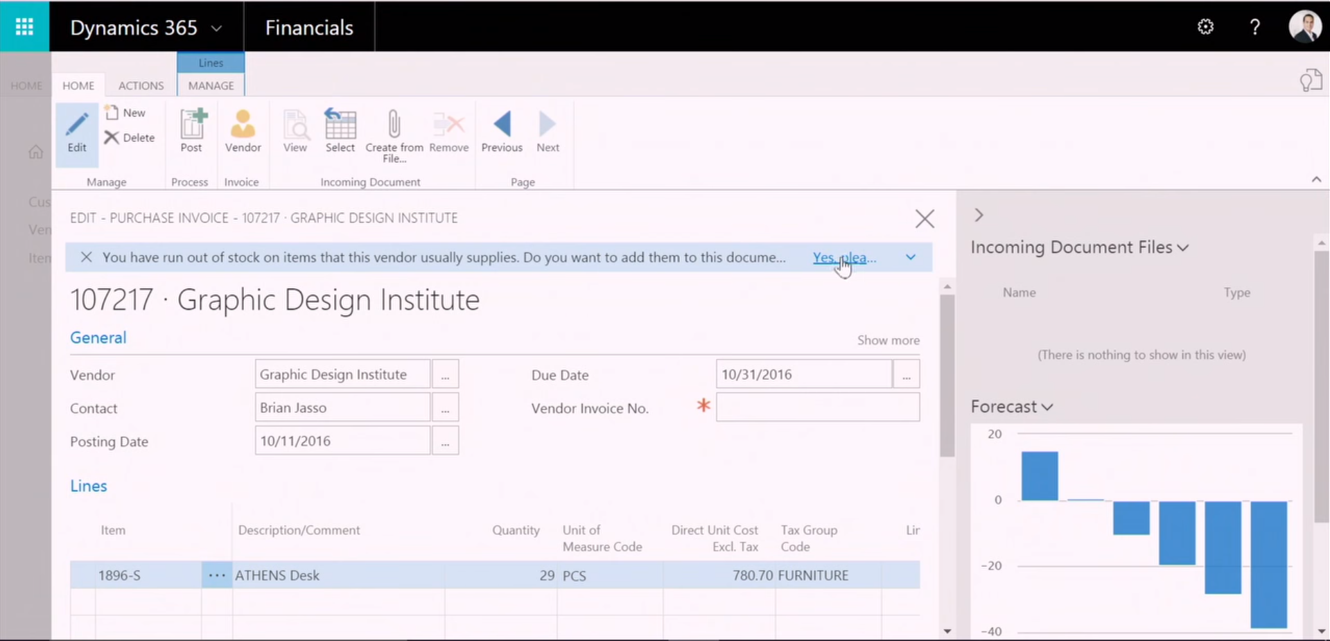Image resolution: width=1330 pixels, height=641 pixels.
Task: Open the Financials app title
Action: coord(309,27)
